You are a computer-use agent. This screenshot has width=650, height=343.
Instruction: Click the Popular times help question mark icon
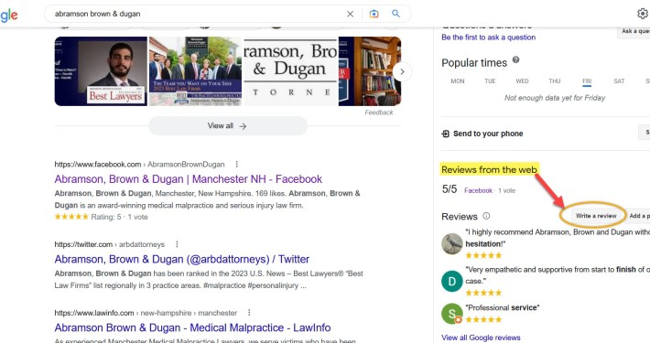515,59
